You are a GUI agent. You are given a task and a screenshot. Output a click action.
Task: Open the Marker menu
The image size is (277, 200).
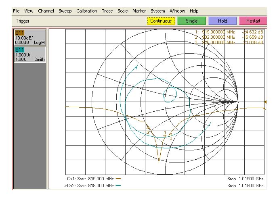(x=139, y=11)
